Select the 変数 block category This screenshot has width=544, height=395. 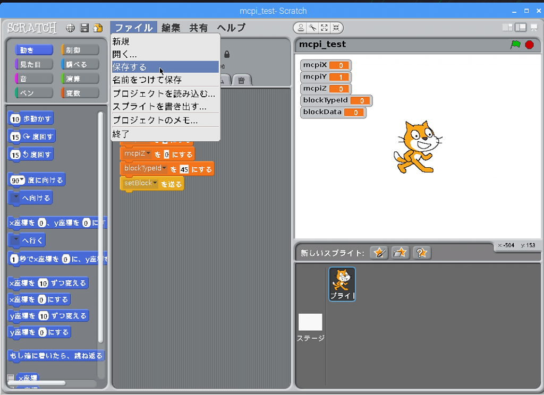80,93
